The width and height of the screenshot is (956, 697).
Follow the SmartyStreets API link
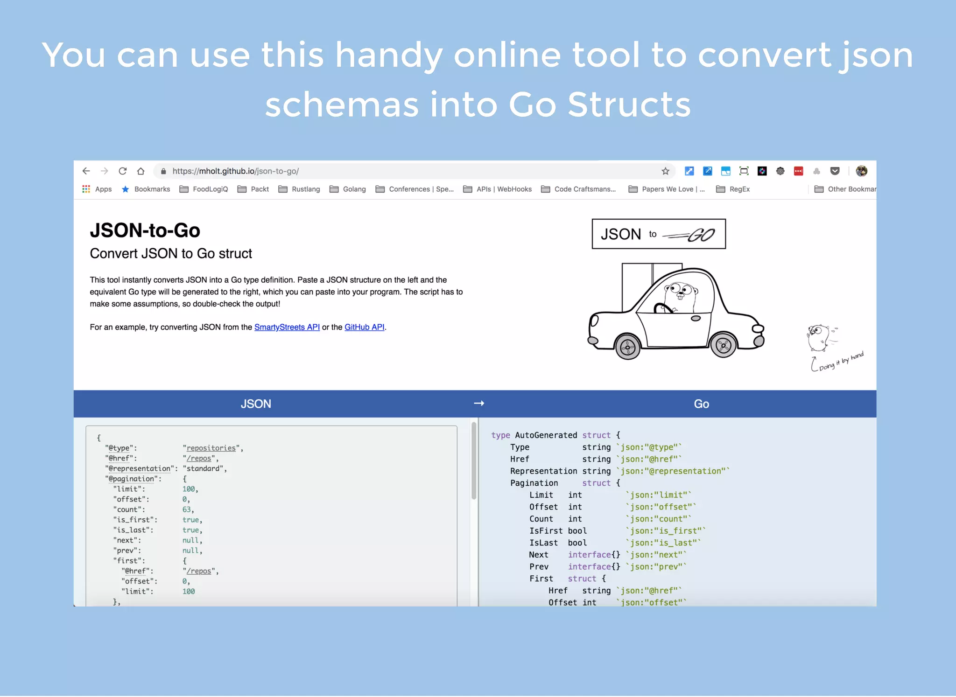click(287, 327)
